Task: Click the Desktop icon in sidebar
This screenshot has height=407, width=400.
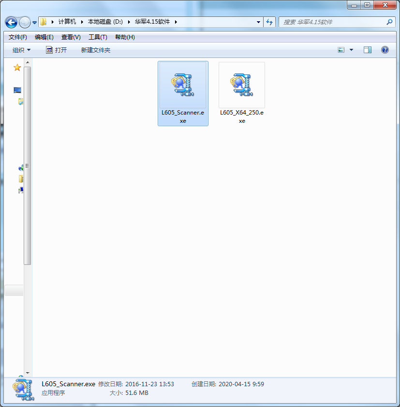Action: click(17, 90)
